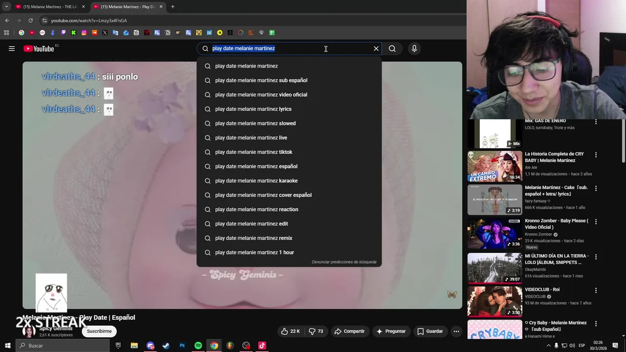Dislike the video showing 73
626x352 pixels.
(316, 331)
